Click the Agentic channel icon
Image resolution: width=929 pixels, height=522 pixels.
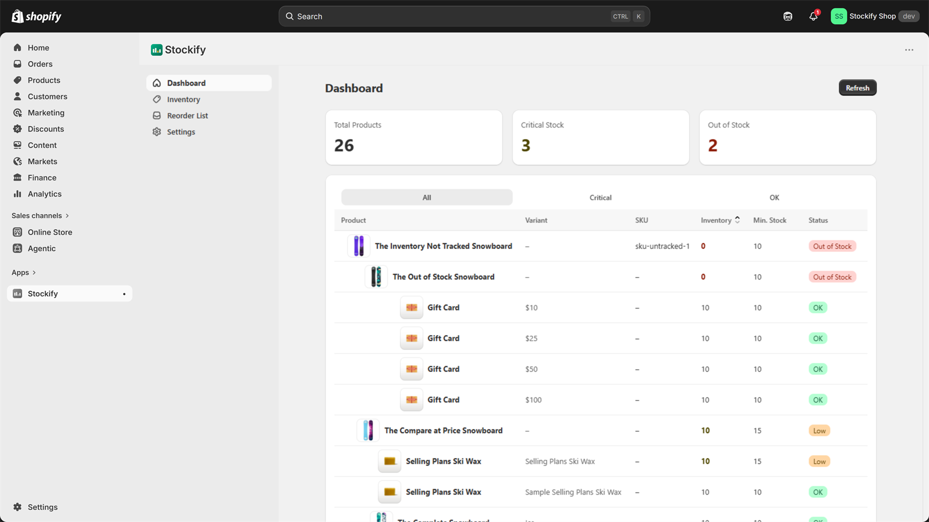(17, 248)
